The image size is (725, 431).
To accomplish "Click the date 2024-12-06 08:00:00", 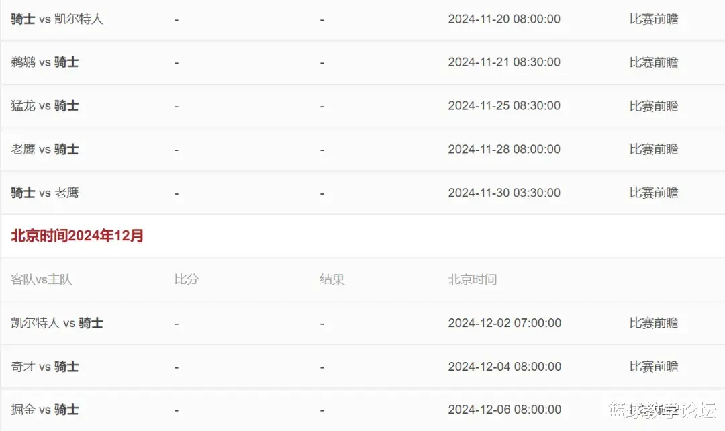I will coord(504,410).
